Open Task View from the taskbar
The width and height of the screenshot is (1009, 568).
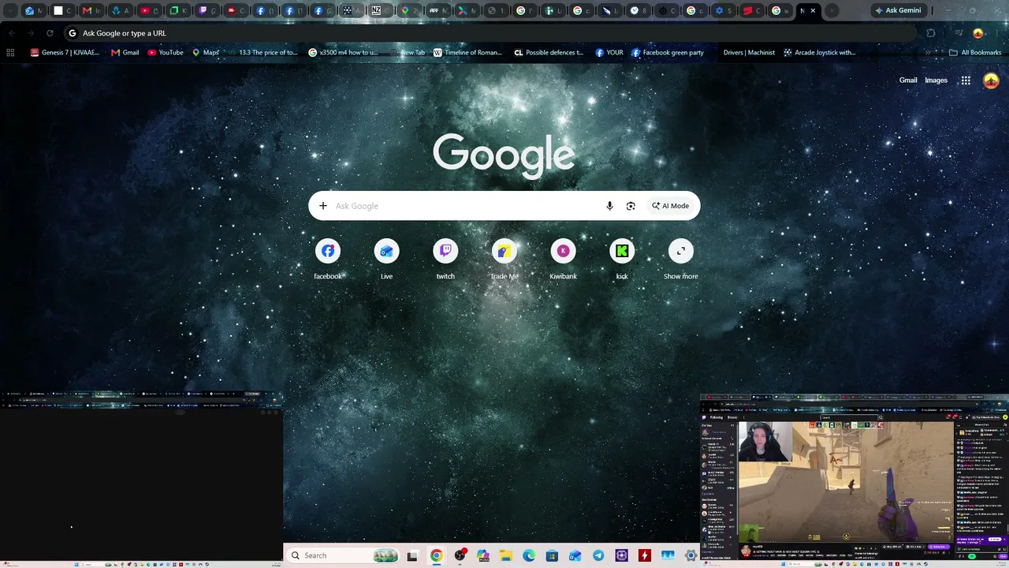[x=411, y=555]
